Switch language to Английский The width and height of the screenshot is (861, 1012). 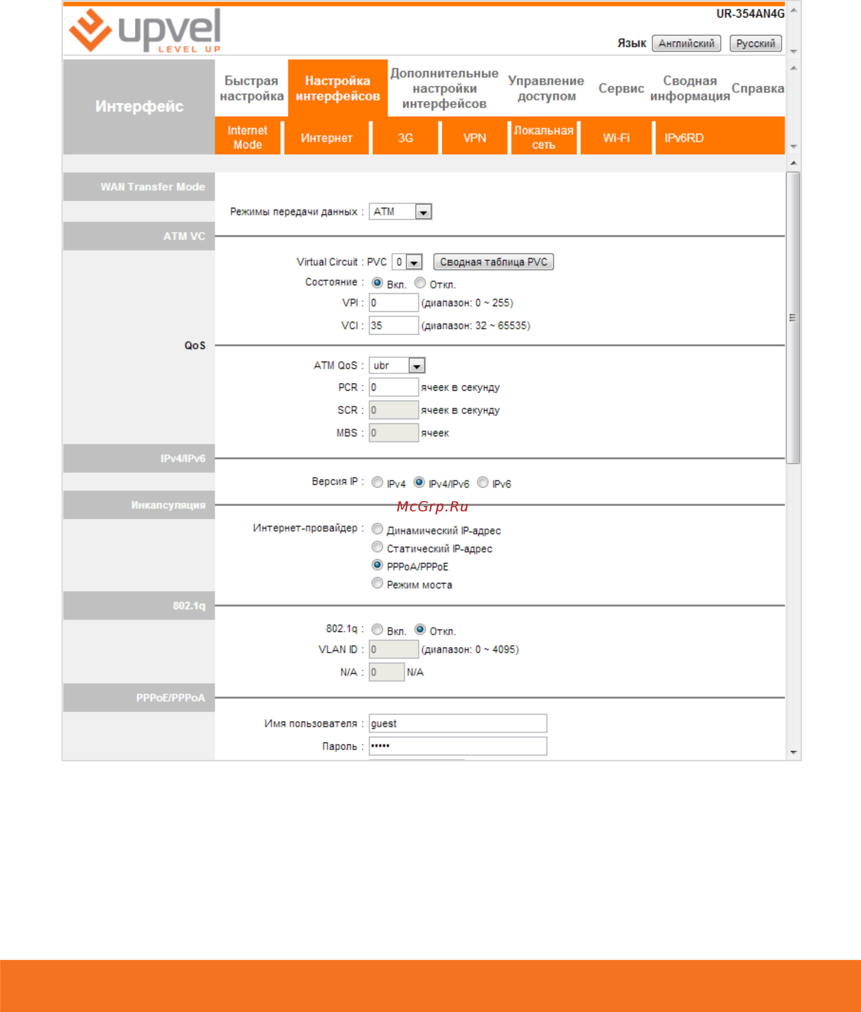(x=686, y=43)
